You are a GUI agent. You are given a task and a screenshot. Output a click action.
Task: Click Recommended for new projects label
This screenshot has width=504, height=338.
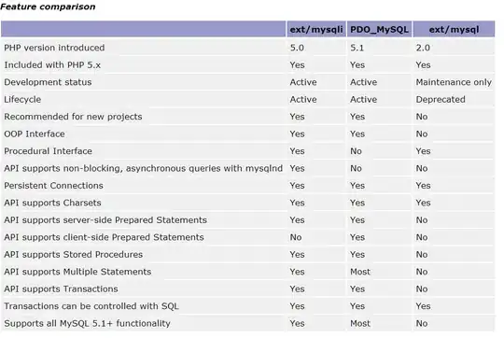(73, 117)
